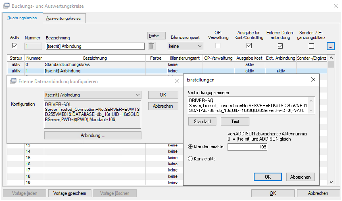The width and height of the screenshot is (342, 201).
Task: Click Vorlage speichern button
Action: point(70,193)
